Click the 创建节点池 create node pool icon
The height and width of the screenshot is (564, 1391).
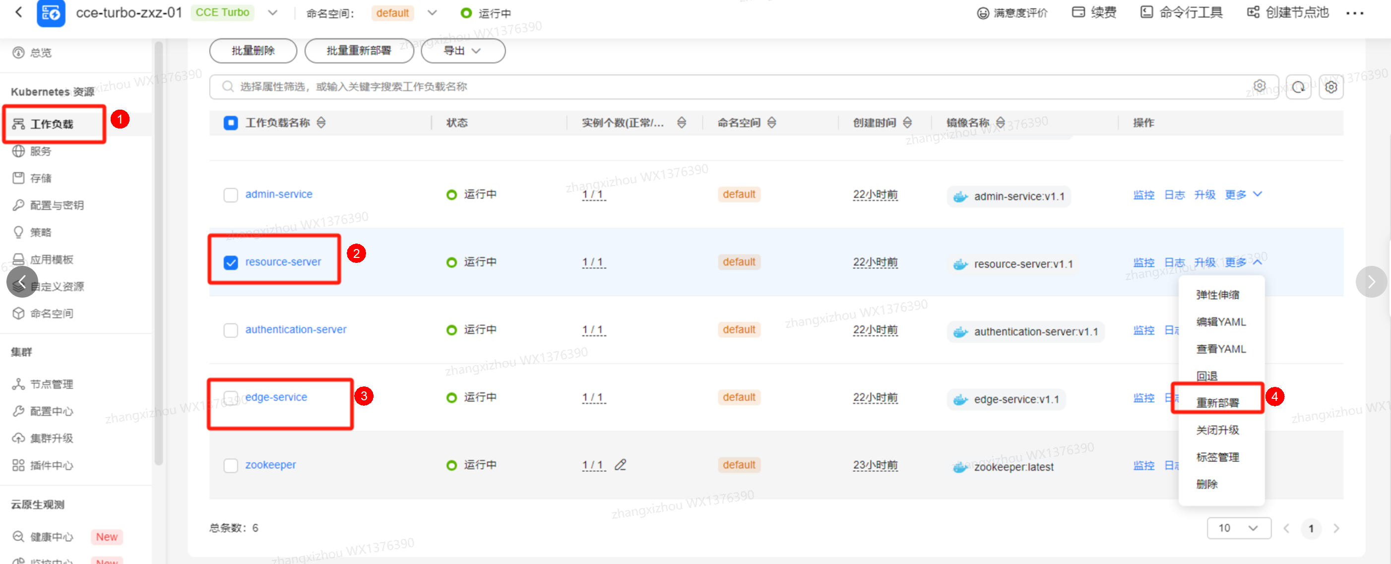tap(1253, 12)
